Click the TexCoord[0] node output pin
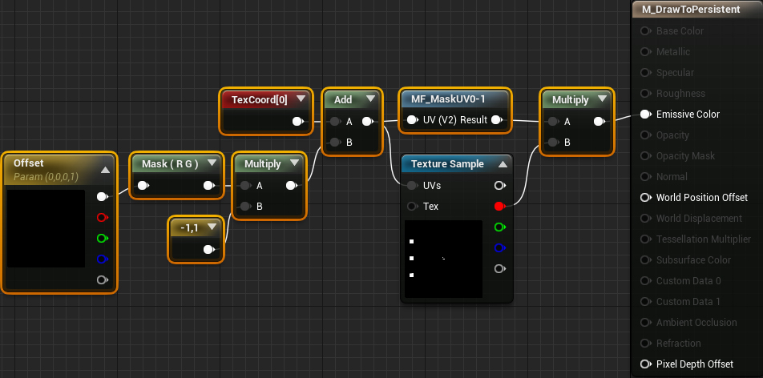The width and height of the screenshot is (763, 378). [x=298, y=122]
